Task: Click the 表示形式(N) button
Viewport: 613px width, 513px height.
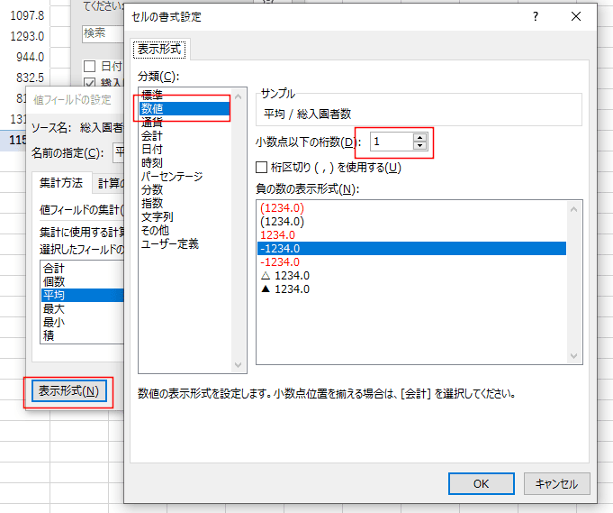Action: pyautogui.click(x=69, y=391)
